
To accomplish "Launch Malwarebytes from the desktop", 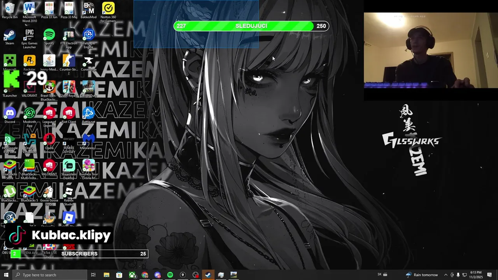I will tap(89, 141).
